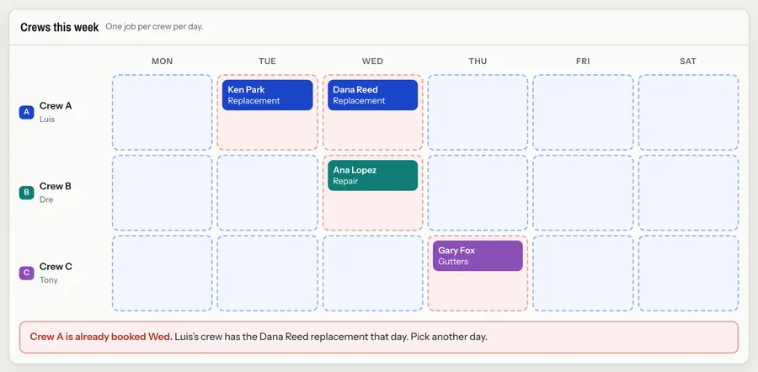Select Crew C's empty Friday slot

583,273
